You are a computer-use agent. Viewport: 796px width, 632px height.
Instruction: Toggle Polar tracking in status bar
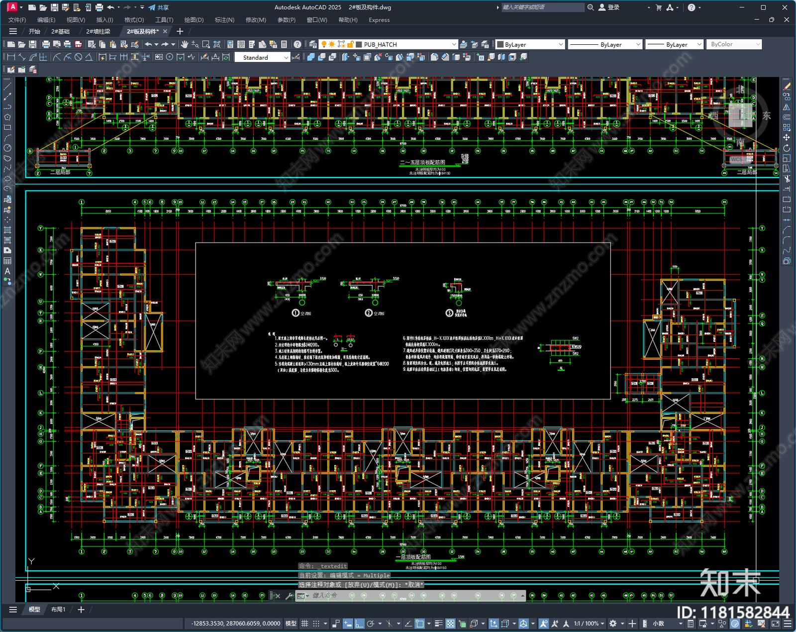click(x=370, y=624)
